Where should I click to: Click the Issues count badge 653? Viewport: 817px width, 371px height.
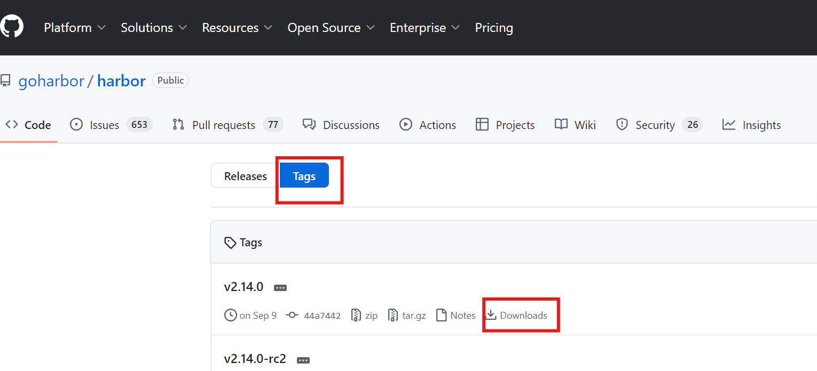pyautogui.click(x=139, y=125)
